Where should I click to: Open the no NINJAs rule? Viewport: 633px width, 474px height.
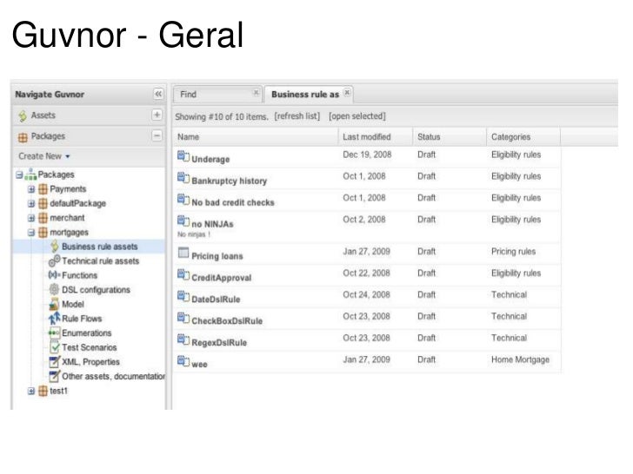212,224
